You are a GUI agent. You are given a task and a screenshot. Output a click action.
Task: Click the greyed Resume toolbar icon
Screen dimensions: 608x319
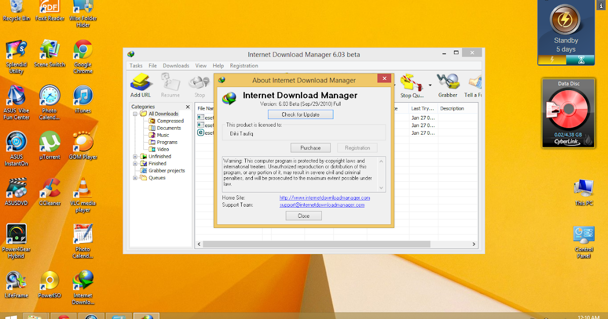point(170,85)
